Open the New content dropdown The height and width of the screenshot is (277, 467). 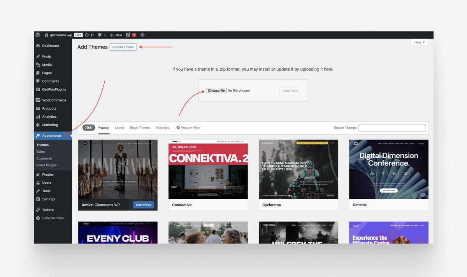coord(116,35)
